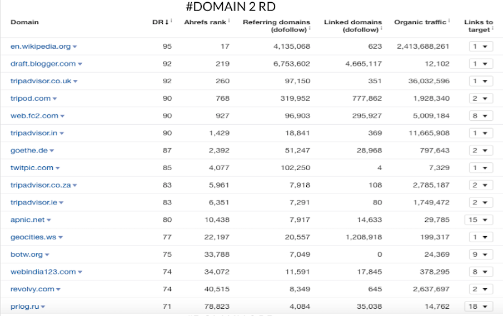Expand the caret next to tripod.com
The image size is (503, 316).
pos(54,99)
